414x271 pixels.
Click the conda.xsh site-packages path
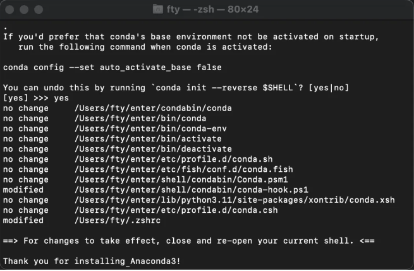pyautogui.click(x=234, y=200)
